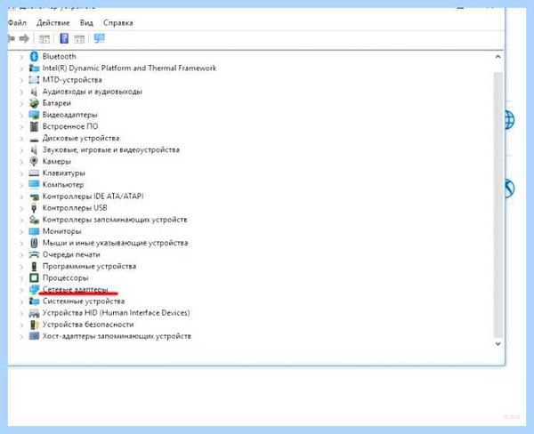
Task: Click the Сетевые адаптеры network icon
Action: coord(34,289)
